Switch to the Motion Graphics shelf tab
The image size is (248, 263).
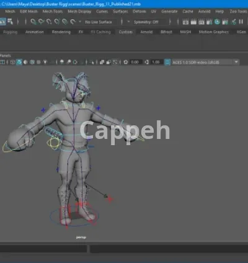pyautogui.click(x=214, y=32)
